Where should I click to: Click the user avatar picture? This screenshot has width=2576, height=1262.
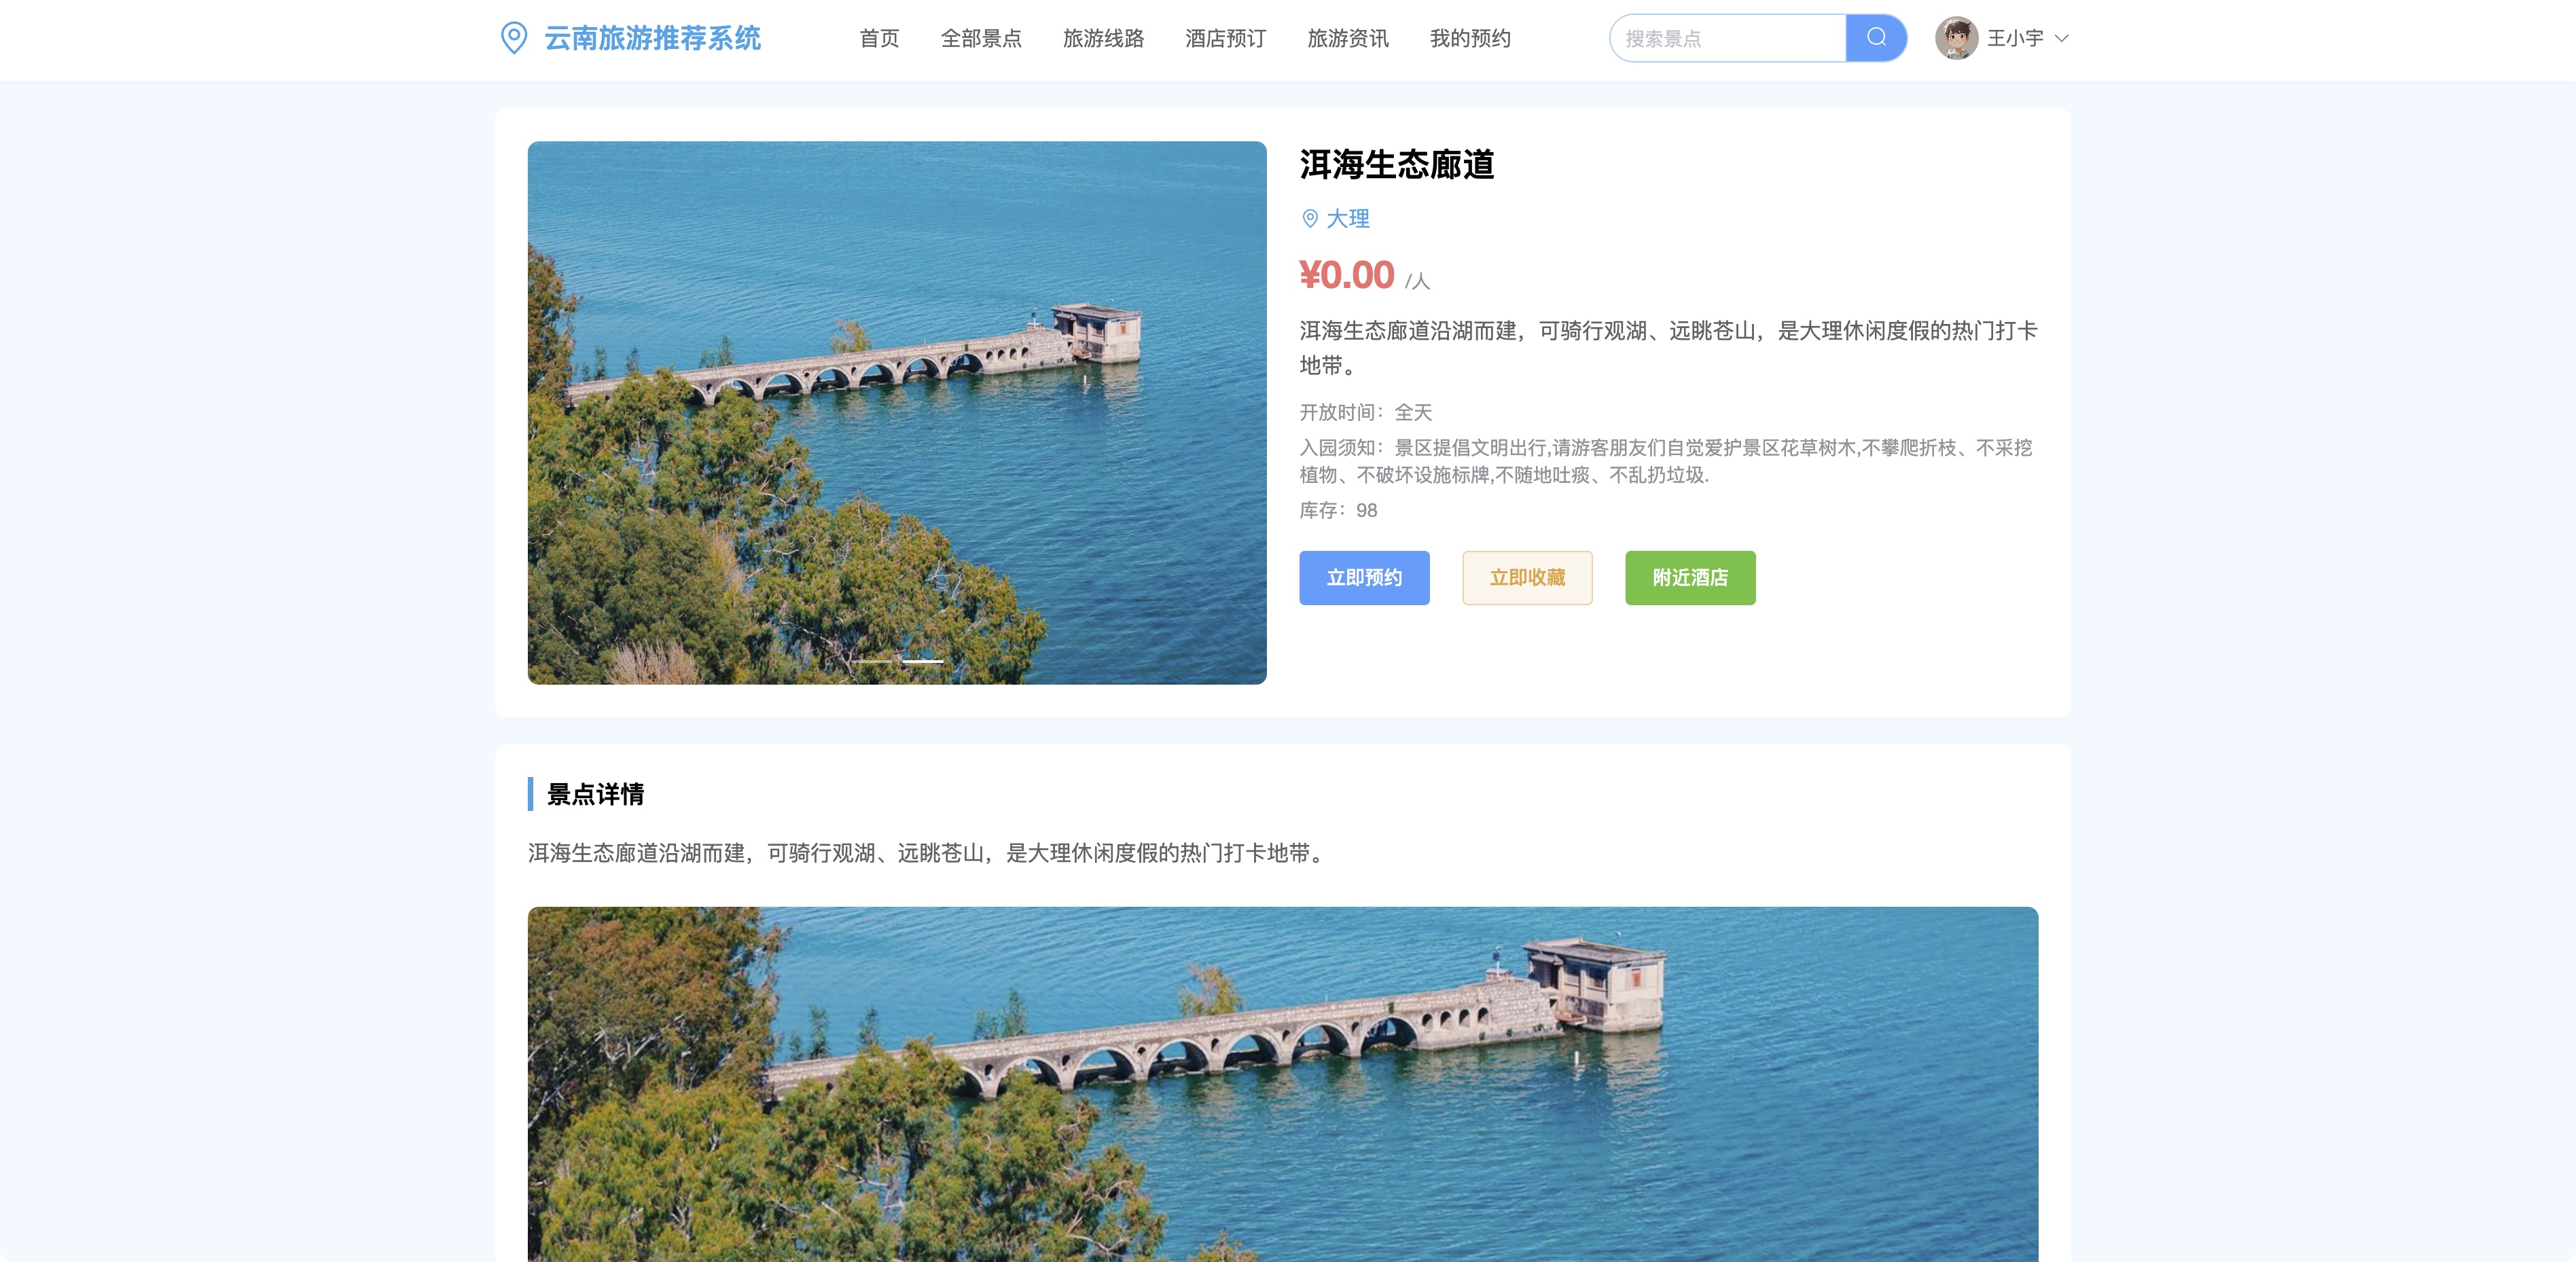tap(1956, 38)
